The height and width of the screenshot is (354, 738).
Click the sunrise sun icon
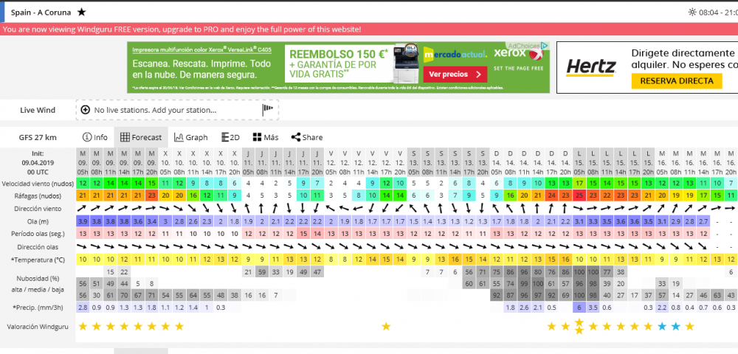692,12
